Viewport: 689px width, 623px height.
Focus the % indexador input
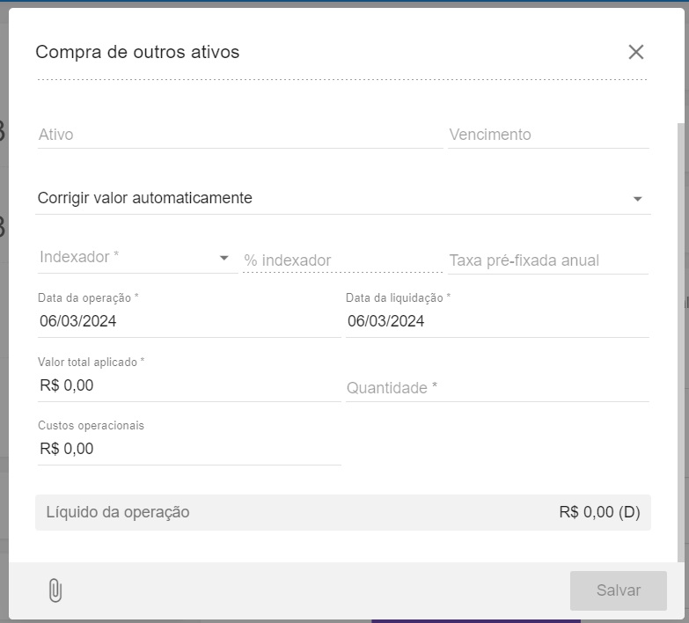pyautogui.click(x=341, y=260)
